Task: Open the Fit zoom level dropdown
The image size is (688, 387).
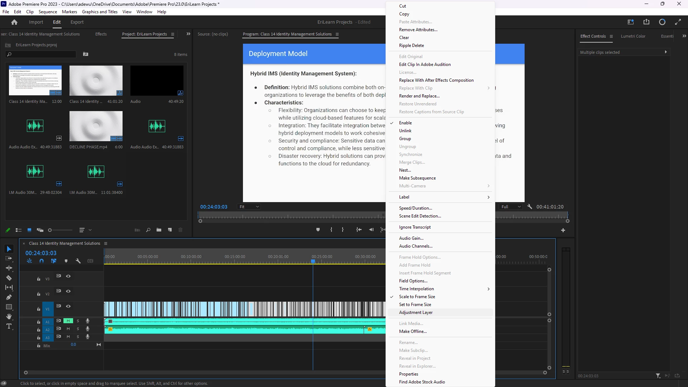Action: pyautogui.click(x=249, y=207)
